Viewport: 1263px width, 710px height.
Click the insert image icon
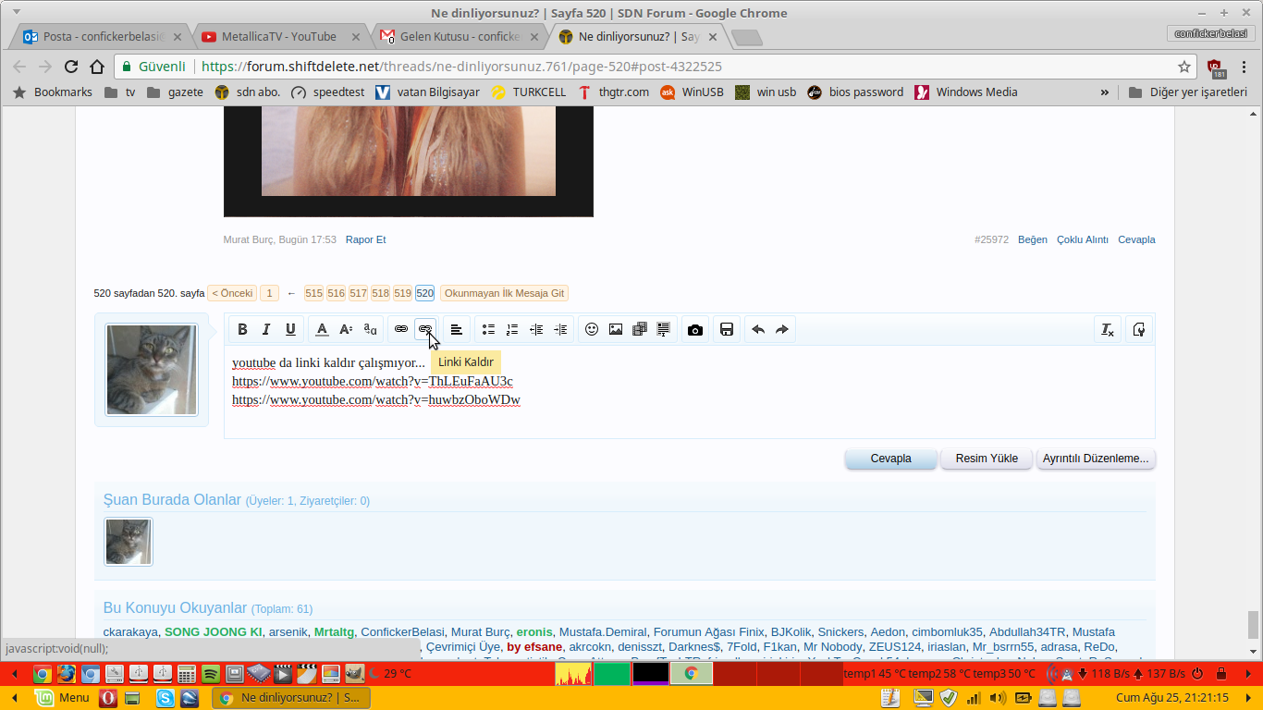616,329
